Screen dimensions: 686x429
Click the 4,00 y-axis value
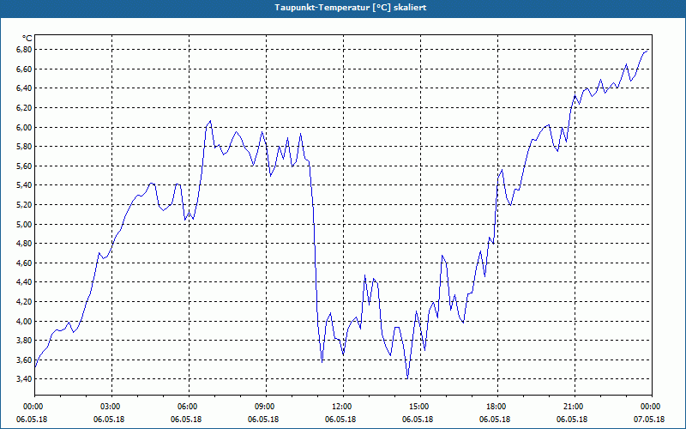point(25,321)
